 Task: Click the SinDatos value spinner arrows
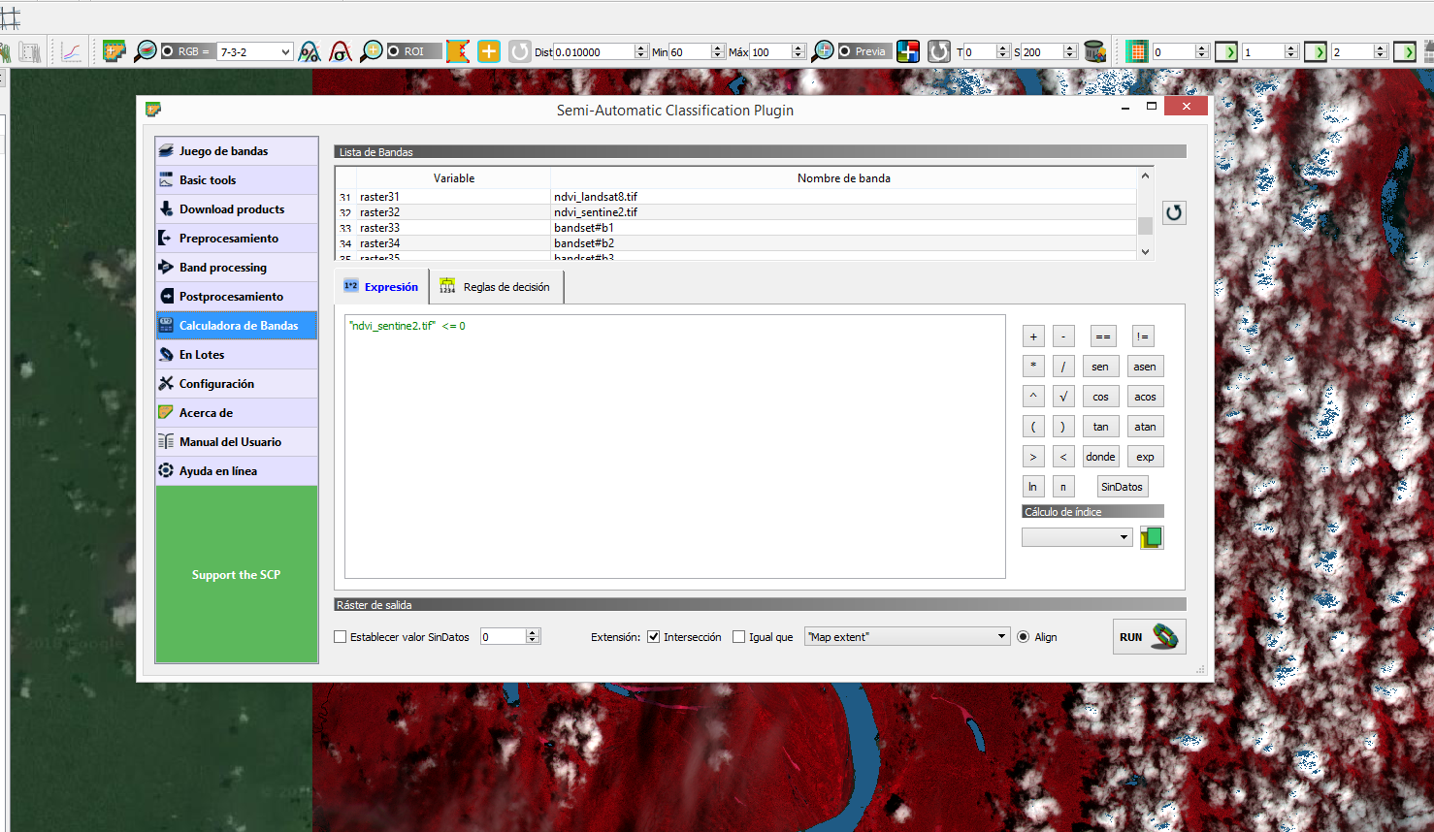click(x=532, y=636)
